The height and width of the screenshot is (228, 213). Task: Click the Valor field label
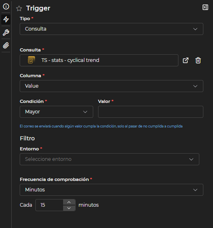pos(104,101)
